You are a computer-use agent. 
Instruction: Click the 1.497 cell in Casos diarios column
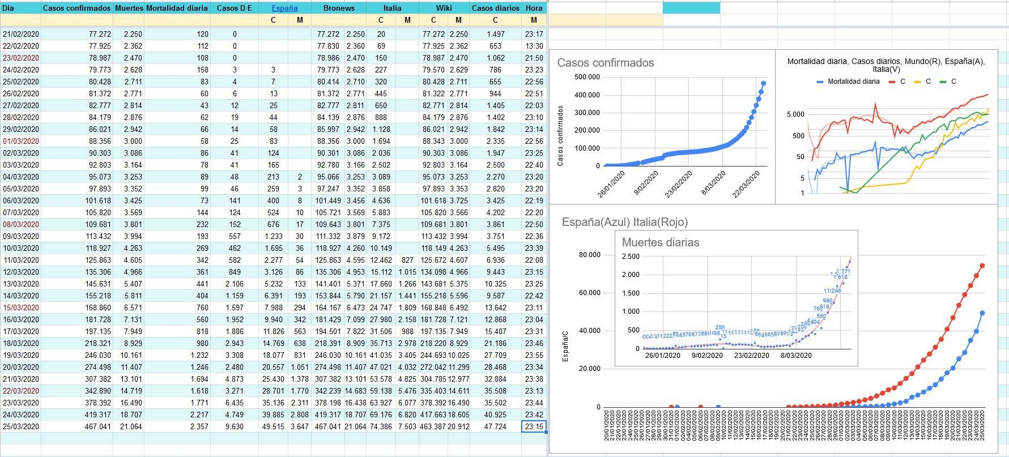(x=496, y=34)
